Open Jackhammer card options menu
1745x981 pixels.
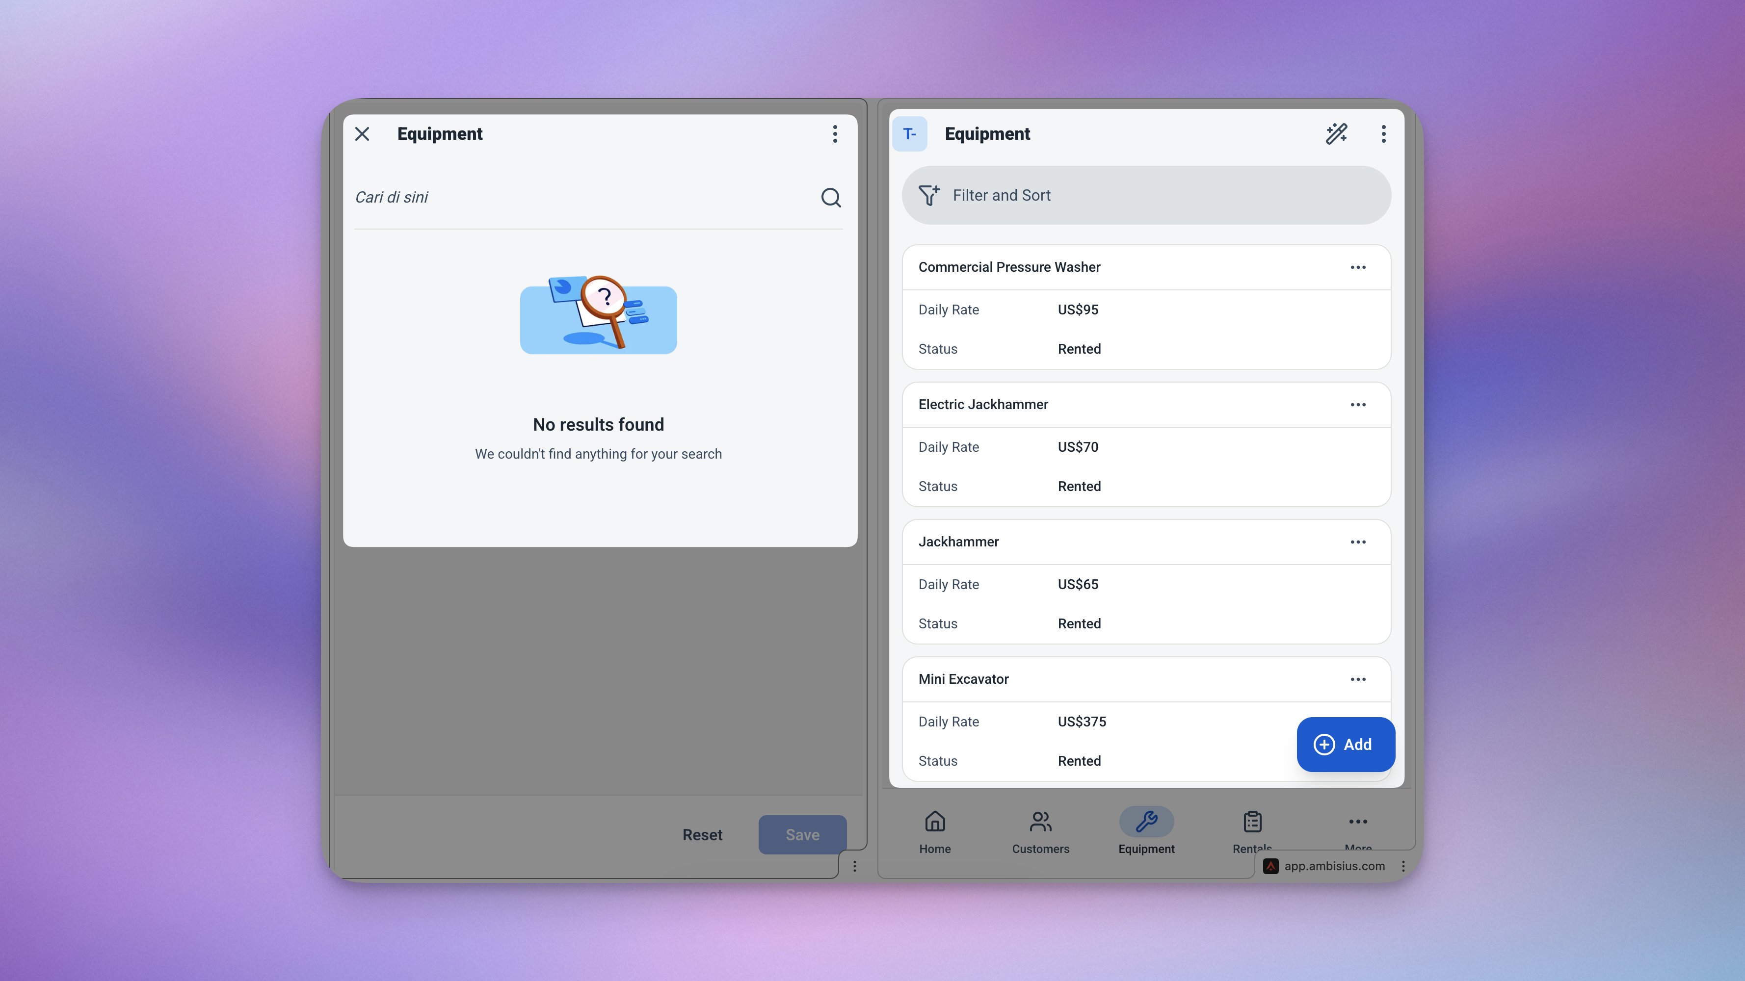click(x=1357, y=542)
